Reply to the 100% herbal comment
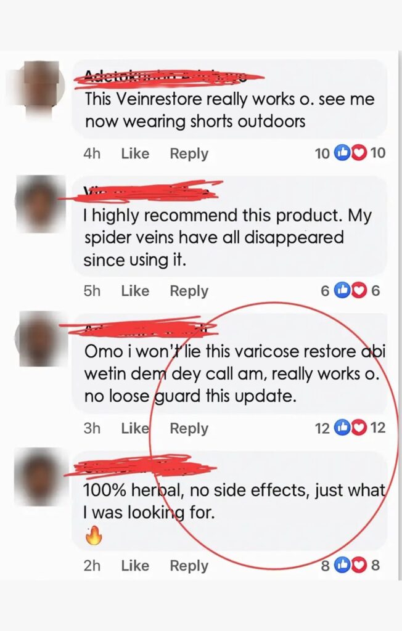Image resolution: width=402 pixels, height=631 pixels. [x=189, y=566]
